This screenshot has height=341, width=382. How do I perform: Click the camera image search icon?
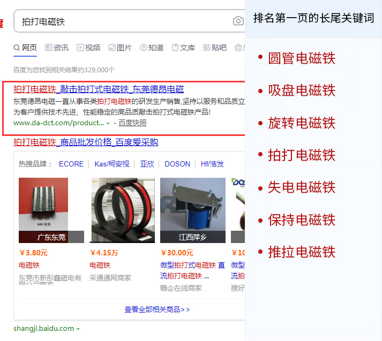[238, 21]
